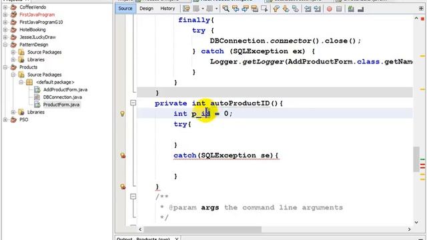Click the editor split icon at toolbar end

click(x=421, y=9)
